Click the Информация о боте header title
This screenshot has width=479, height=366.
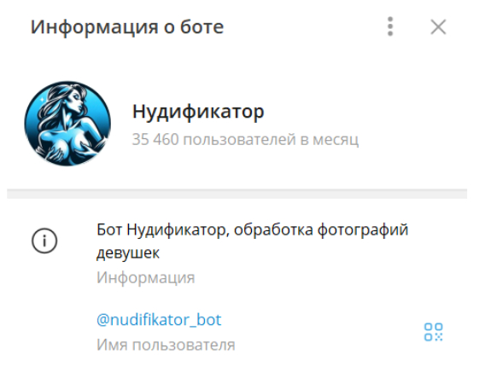(x=127, y=26)
